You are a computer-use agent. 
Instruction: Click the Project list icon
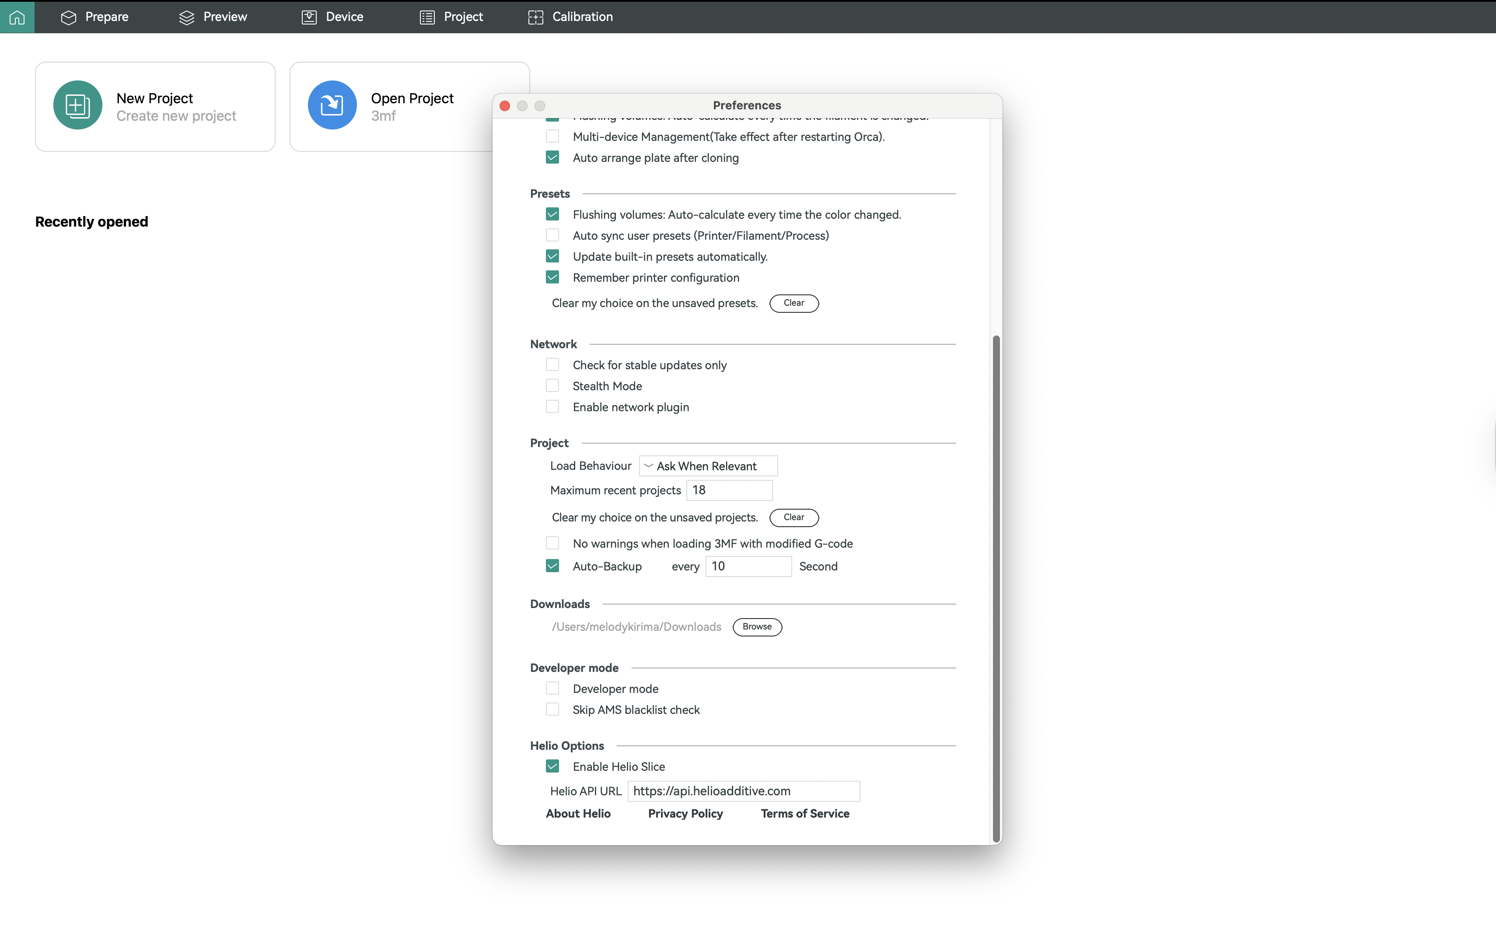[x=427, y=17]
